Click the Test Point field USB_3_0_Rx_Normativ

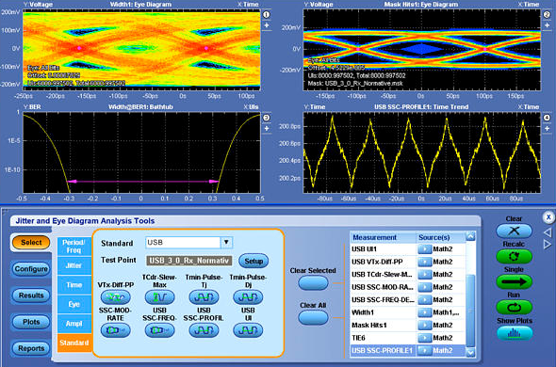(189, 261)
